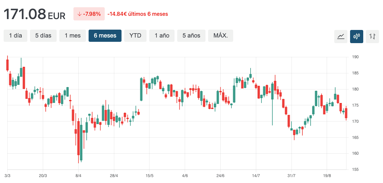The height and width of the screenshot is (183, 383).
Task: Switch to YTD range
Action: tap(135, 36)
